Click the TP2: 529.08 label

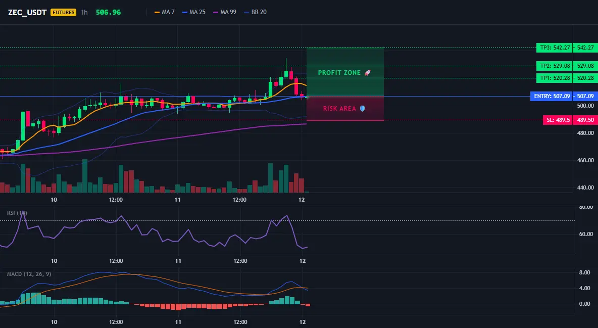click(555, 66)
